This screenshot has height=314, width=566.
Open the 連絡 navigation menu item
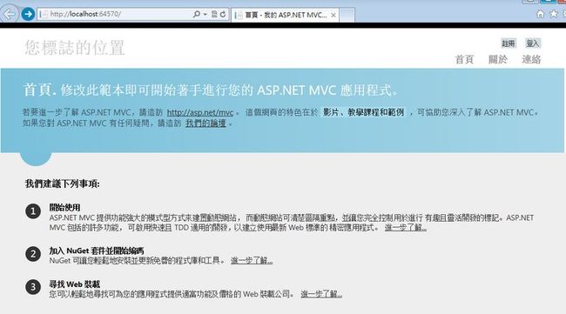[531, 59]
